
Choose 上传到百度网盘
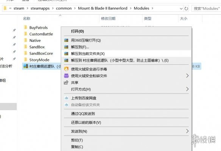pos(126,98)
